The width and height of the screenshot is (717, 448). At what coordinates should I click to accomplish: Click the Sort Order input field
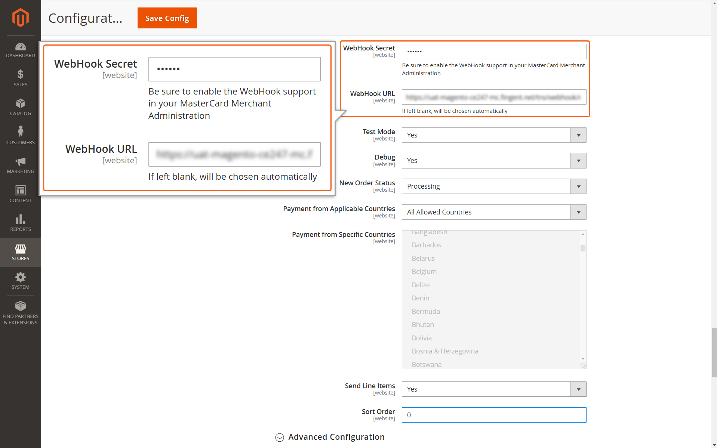(494, 415)
